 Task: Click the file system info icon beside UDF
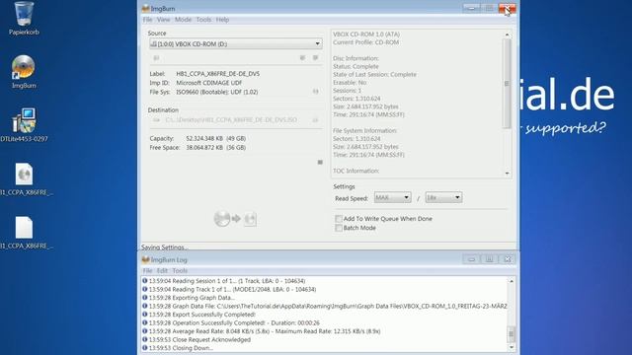(x=316, y=92)
